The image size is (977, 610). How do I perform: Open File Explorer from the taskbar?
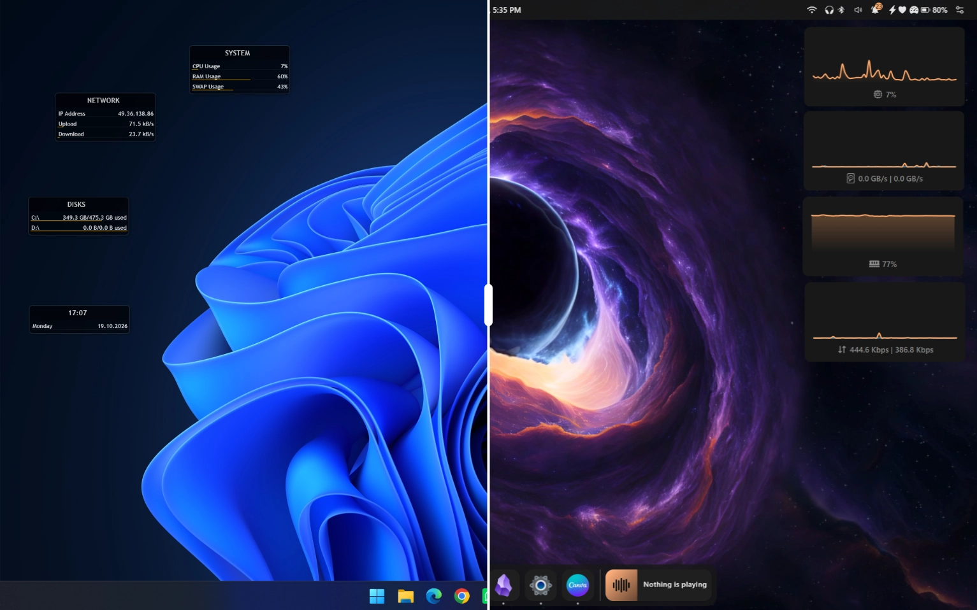coord(405,596)
